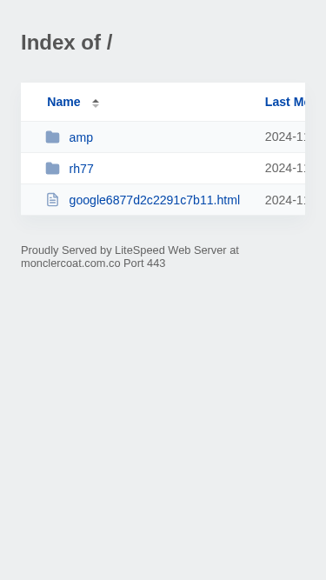Sort by the Last Modified column header
Screen dimensions: 326x580
tap(285, 102)
